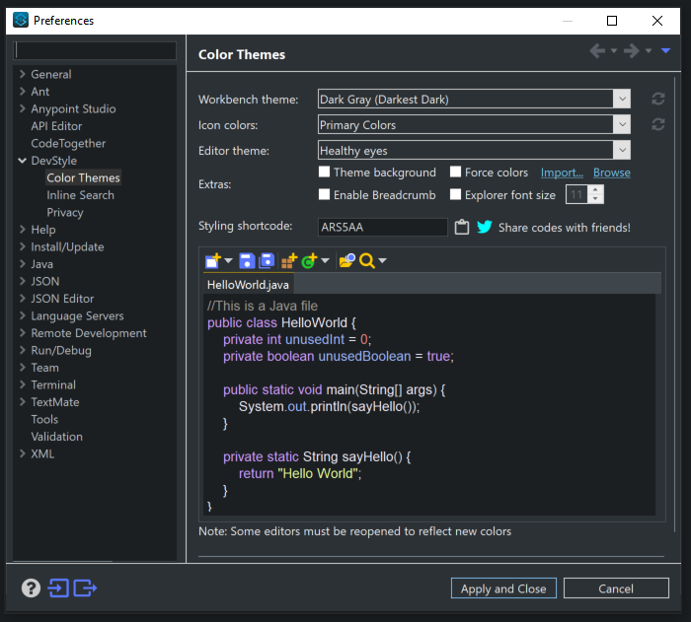691x622 pixels.
Task: Click the single floppy disk save icon
Action: (247, 261)
